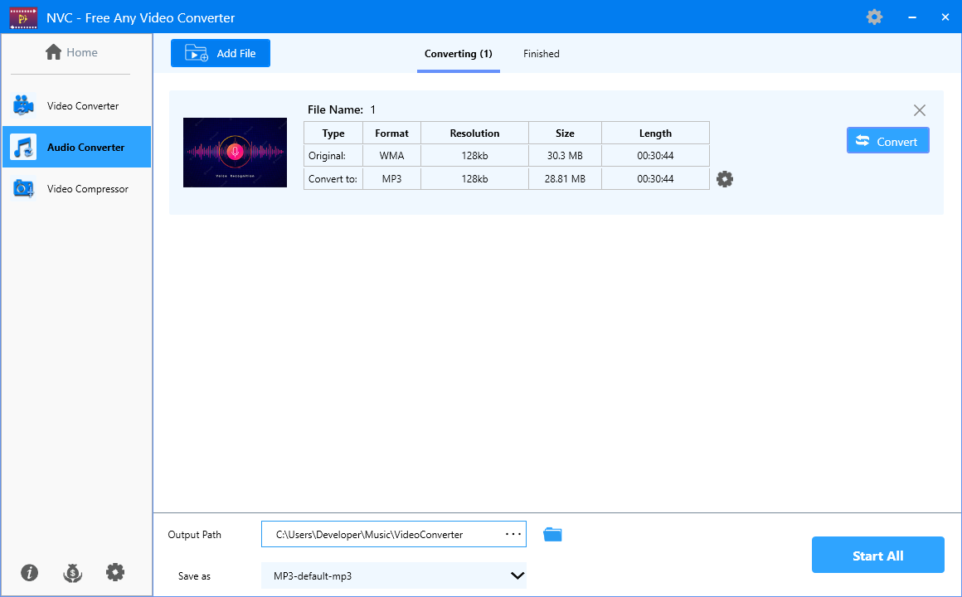Screen dimensions: 962x597
Task: Click the Home icon in sidebar
Action: point(53,52)
